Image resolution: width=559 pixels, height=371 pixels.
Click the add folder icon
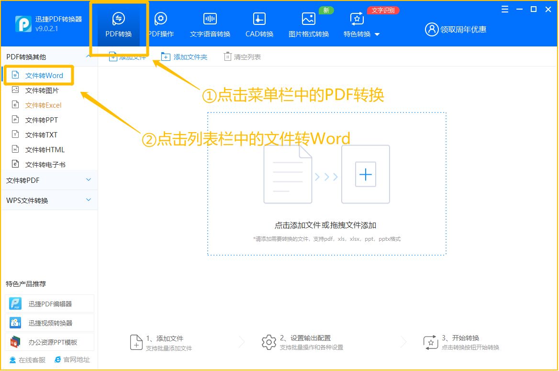coord(166,56)
